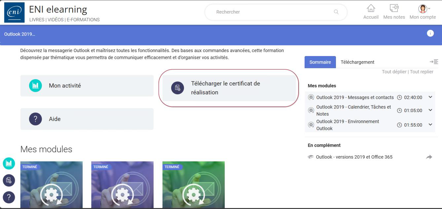Open Outlook - versions 2019 et Office 365
The height and width of the screenshot is (209, 442).
(x=354, y=157)
